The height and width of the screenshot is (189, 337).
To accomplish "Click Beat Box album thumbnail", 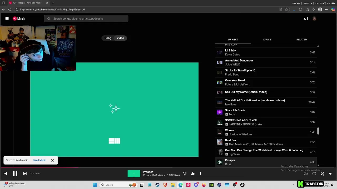I will click(220, 142).
